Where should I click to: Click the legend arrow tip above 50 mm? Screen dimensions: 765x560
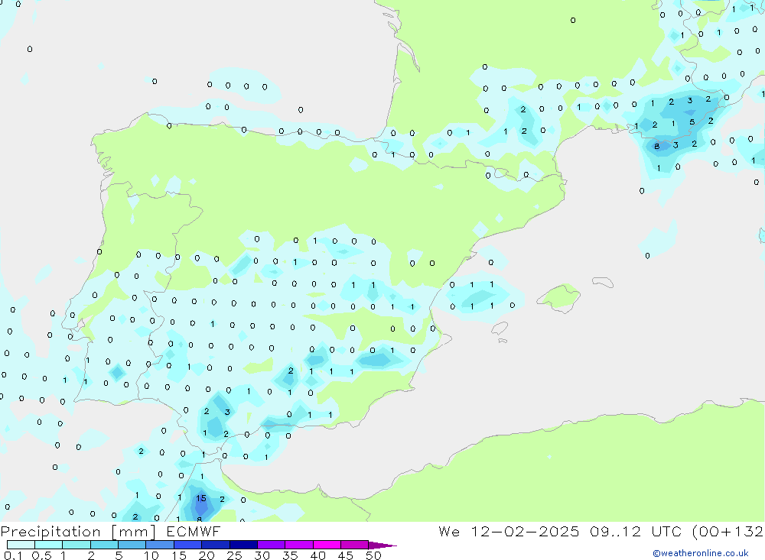(382, 545)
